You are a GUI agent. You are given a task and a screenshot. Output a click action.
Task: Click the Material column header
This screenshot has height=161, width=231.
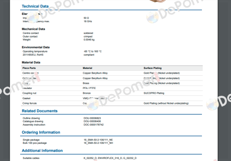point(87,68)
